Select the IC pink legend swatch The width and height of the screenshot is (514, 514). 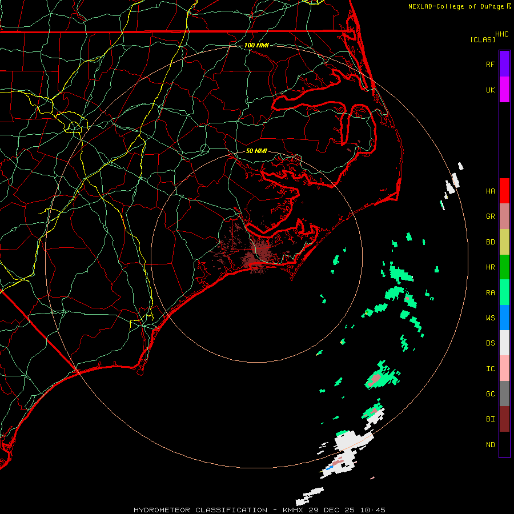[x=504, y=368]
